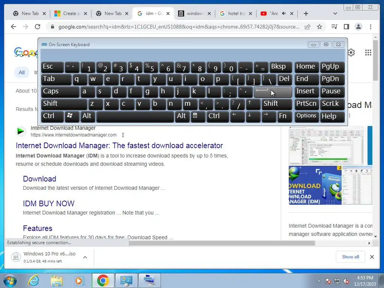The height and width of the screenshot is (288, 384).
Task: Toggle Caps lock on the On-Screen Keyboard
Action: [x=60, y=92]
